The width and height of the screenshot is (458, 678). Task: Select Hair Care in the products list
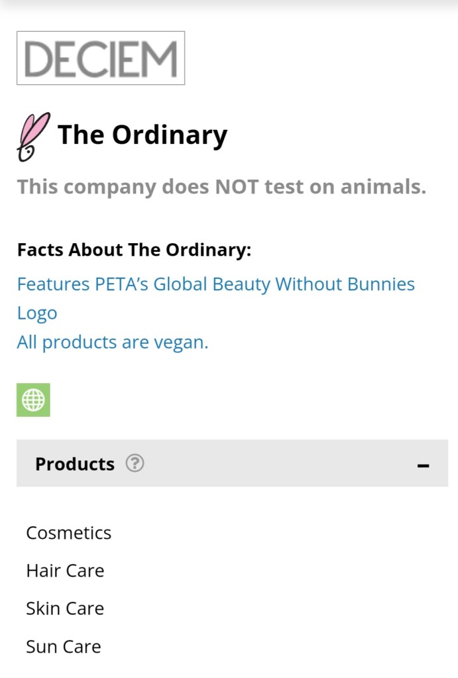[65, 571]
